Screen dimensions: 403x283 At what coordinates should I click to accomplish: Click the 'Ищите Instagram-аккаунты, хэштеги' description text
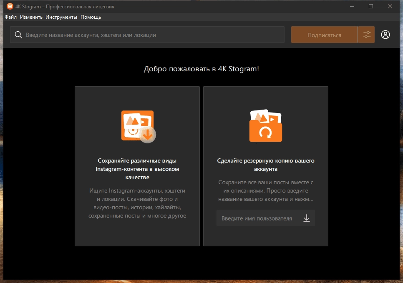(137, 203)
